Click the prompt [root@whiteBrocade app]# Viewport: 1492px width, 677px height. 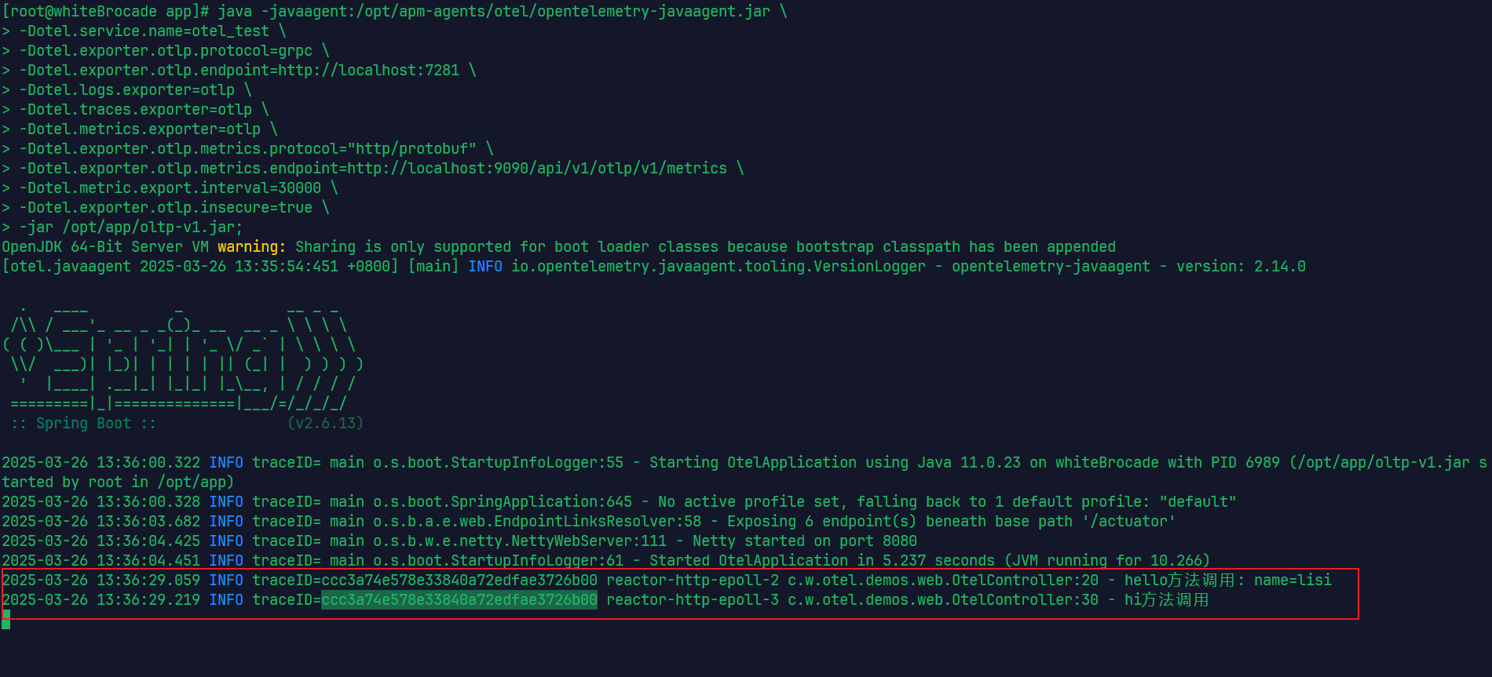tap(106, 12)
